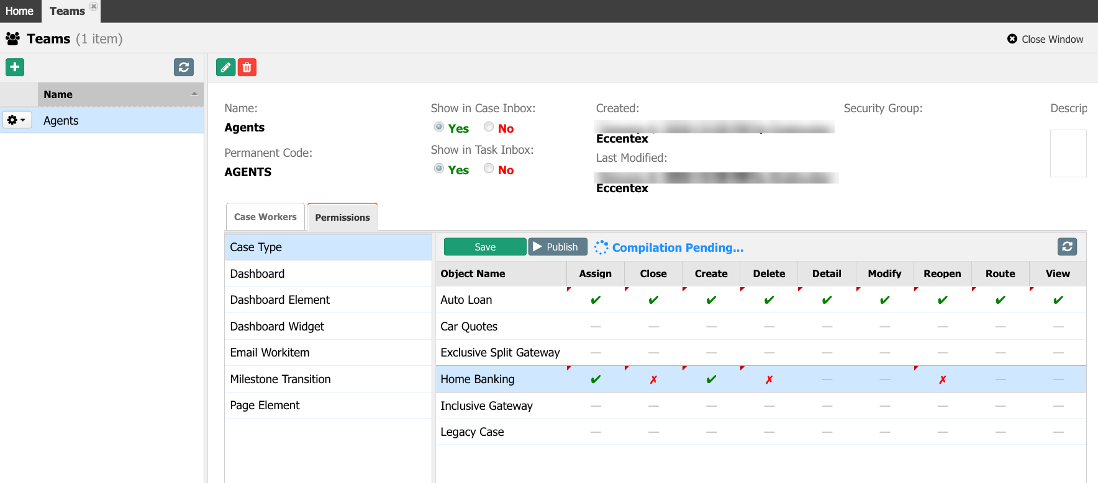Delete the team with red trash icon

[247, 67]
